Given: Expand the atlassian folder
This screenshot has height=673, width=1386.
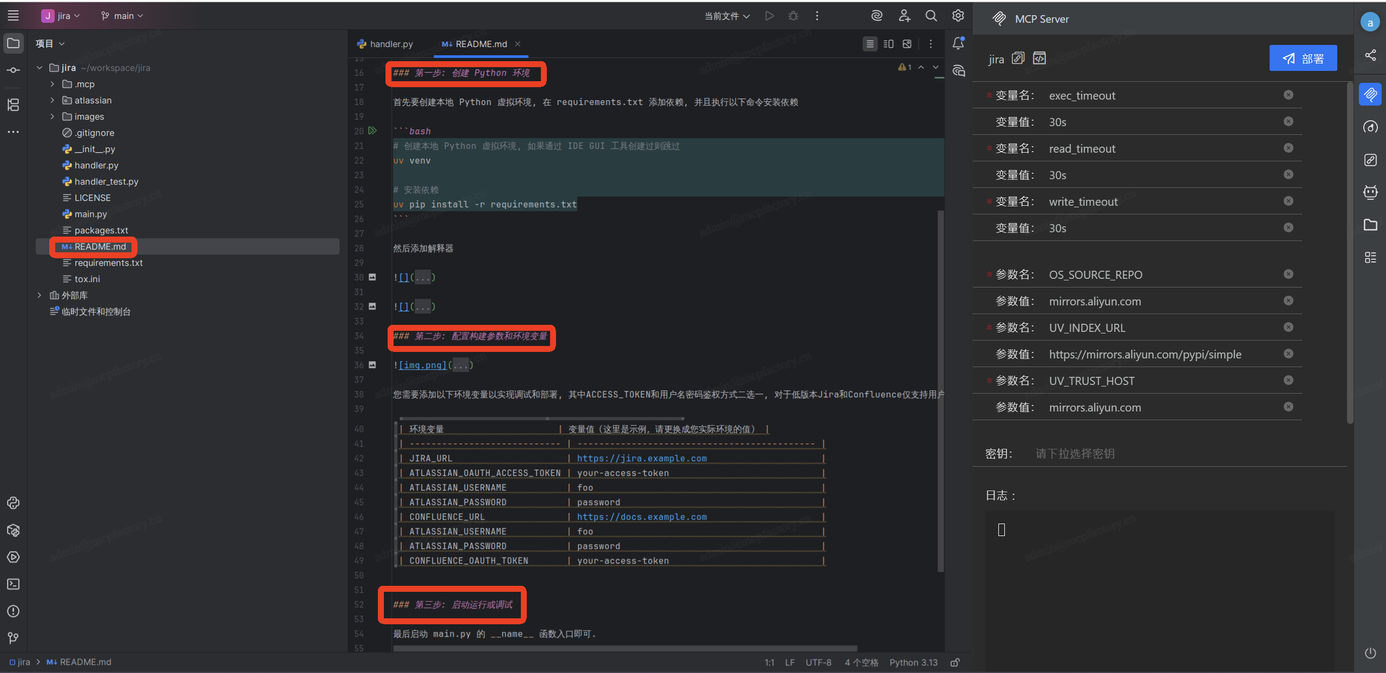Looking at the screenshot, I should [52, 100].
